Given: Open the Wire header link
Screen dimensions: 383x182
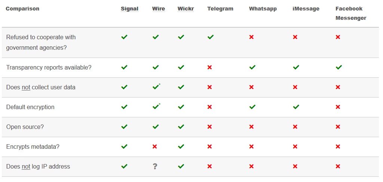Looking at the screenshot, I should coord(158,9).
